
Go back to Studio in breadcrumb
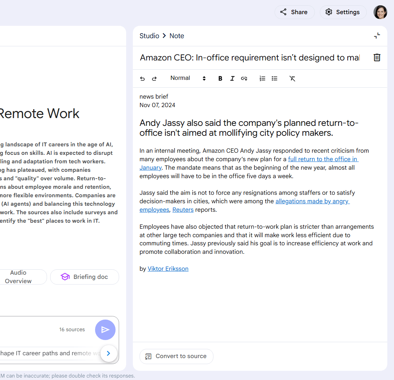[149, 36]
